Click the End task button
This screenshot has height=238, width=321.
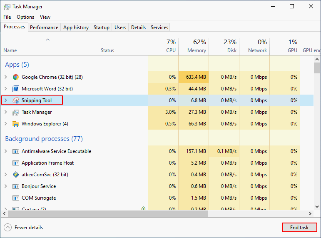pyautogui.click(x=299, y=227)
